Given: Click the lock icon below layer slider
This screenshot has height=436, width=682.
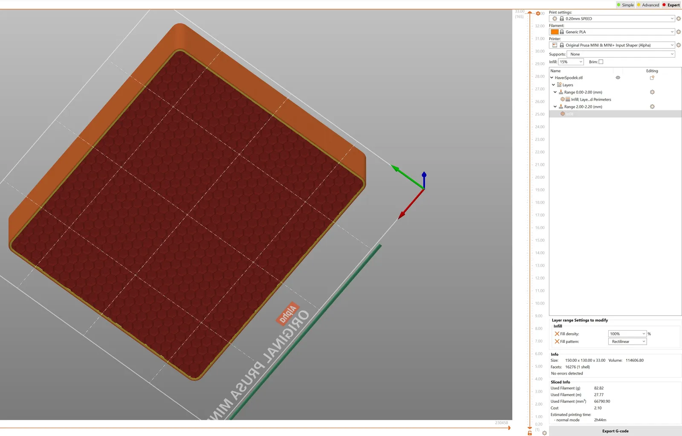Looking at the screenshot, I should point(530,433).
